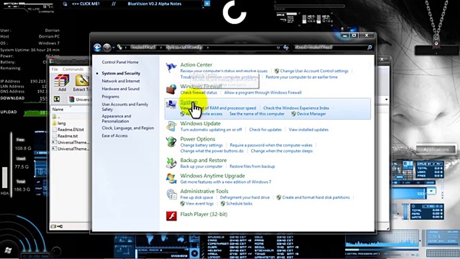This screenshot has width=460, height=259.
Task: Click Change battery settings link
Action: click(202, 145)
